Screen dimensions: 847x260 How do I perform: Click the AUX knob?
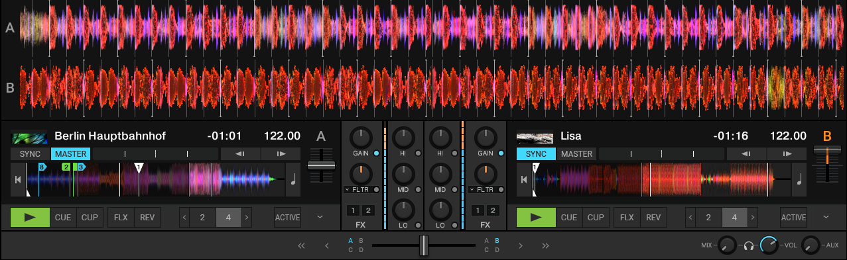point(811,245)
